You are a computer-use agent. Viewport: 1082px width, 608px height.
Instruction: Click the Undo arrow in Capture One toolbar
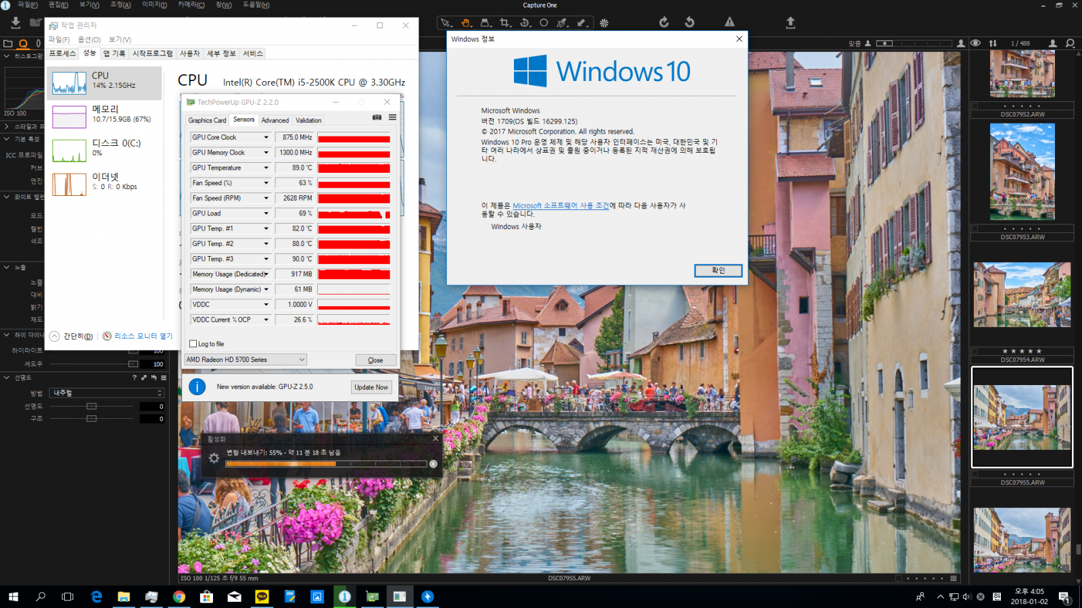coord(689,22)
